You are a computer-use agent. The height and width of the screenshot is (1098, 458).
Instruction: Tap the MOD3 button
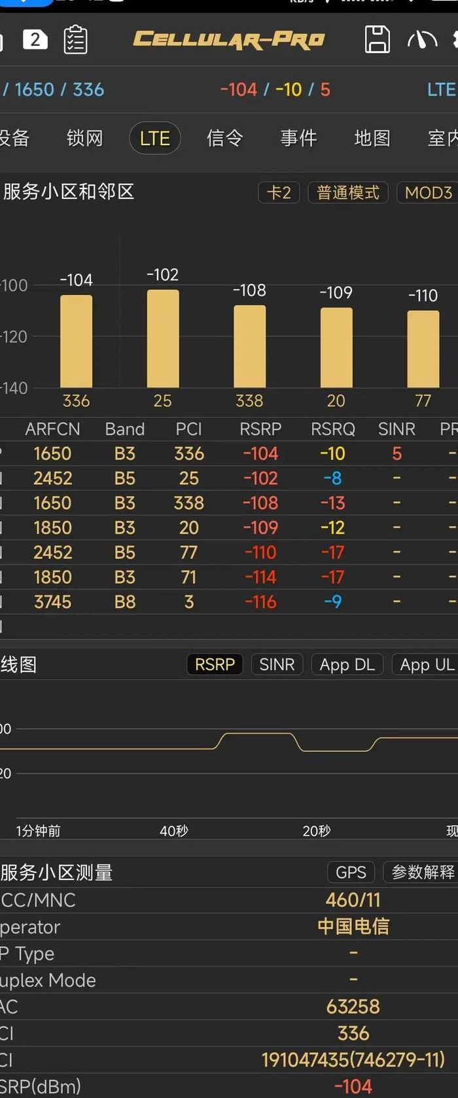[428, 192]
